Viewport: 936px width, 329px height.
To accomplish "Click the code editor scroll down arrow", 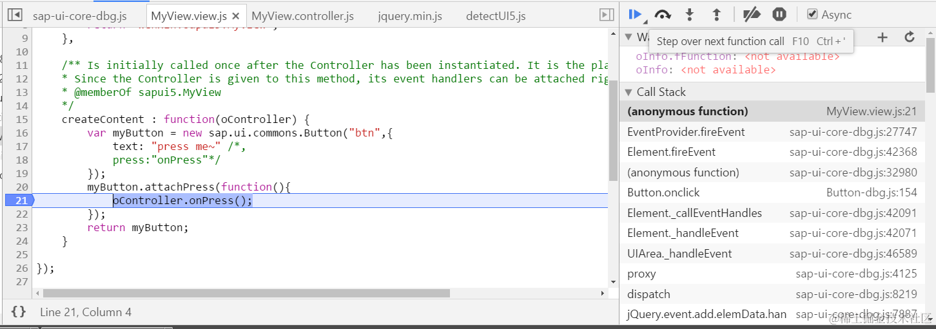I will [614, 281].
